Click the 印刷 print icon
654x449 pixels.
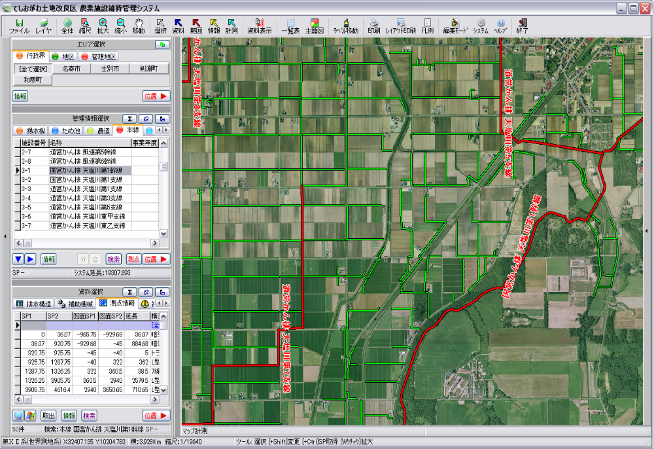(x=373, y=26)
